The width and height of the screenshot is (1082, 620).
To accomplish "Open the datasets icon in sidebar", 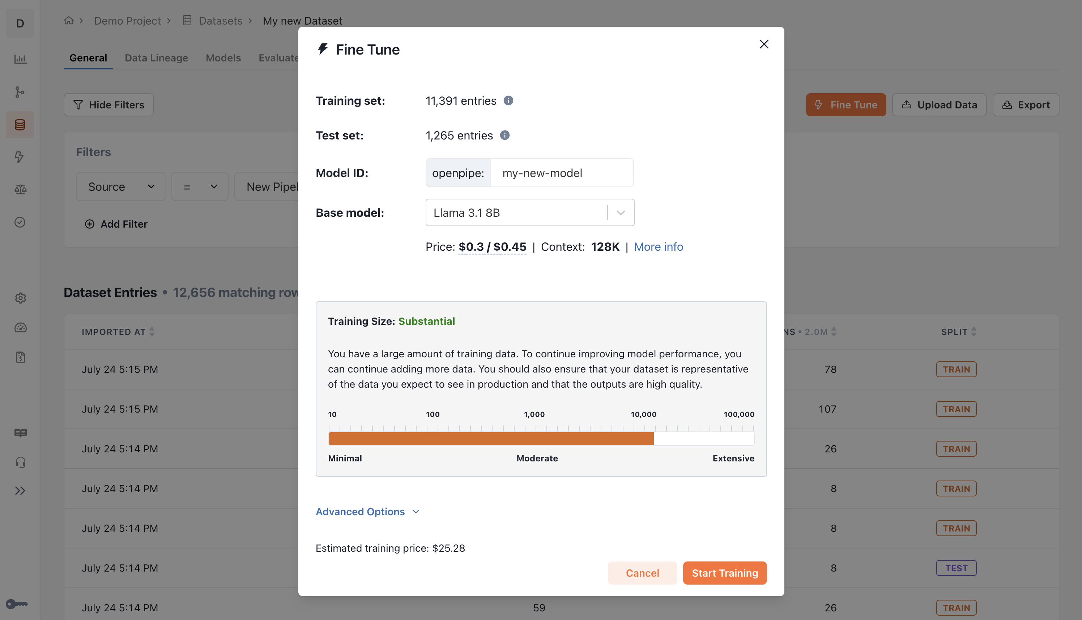I will pos(20,125).
